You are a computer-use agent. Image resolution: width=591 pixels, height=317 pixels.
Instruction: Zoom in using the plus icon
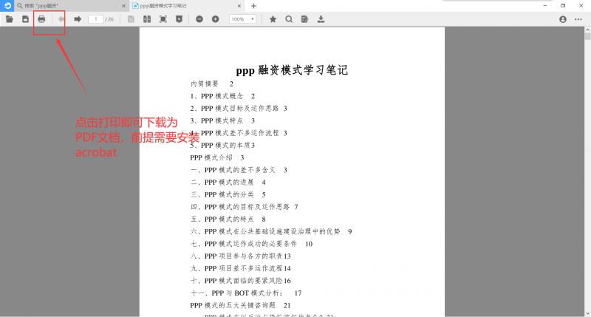click(x=216, y=19)
